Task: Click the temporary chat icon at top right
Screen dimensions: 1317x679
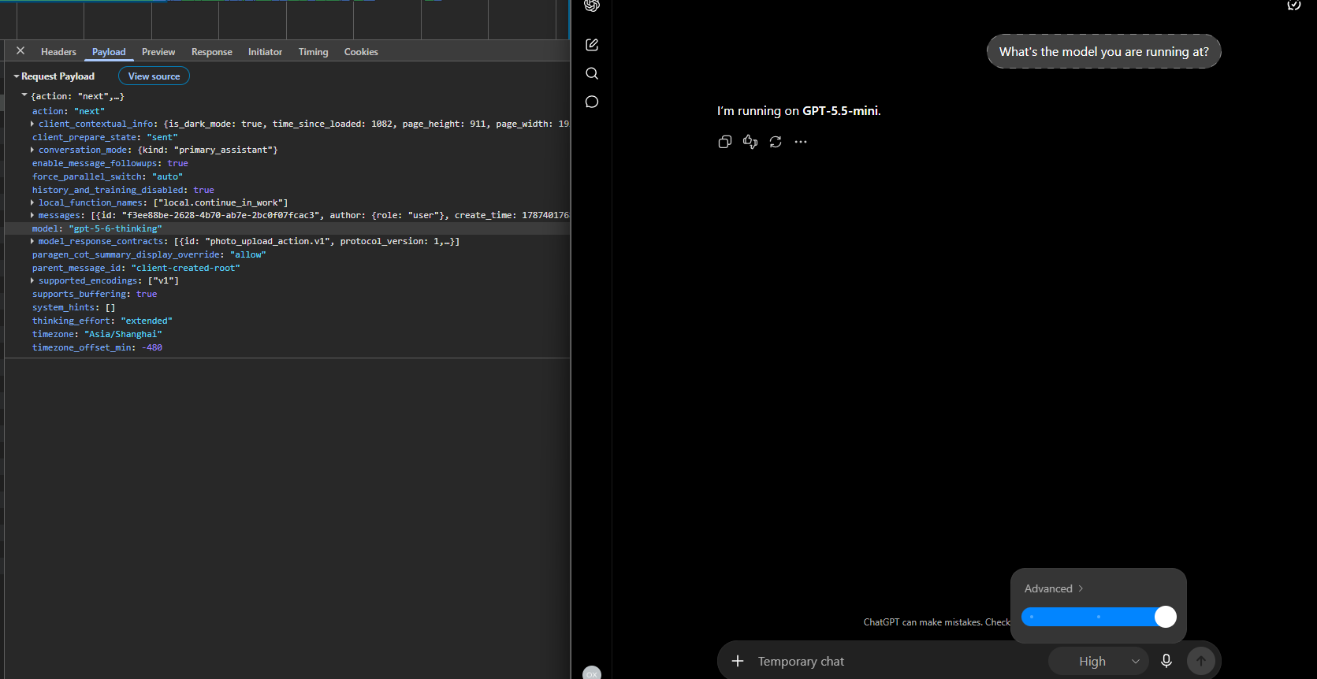Action: point(1294,6)
